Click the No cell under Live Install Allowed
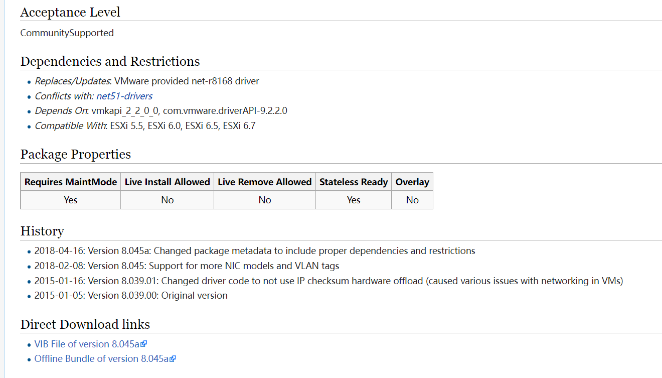 167,200
